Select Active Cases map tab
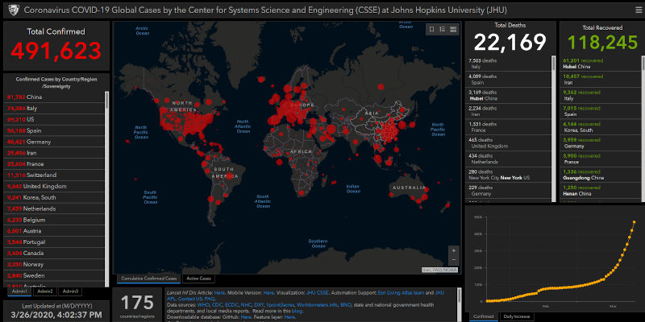Screen dimensions: 645x322 point(198,279)
